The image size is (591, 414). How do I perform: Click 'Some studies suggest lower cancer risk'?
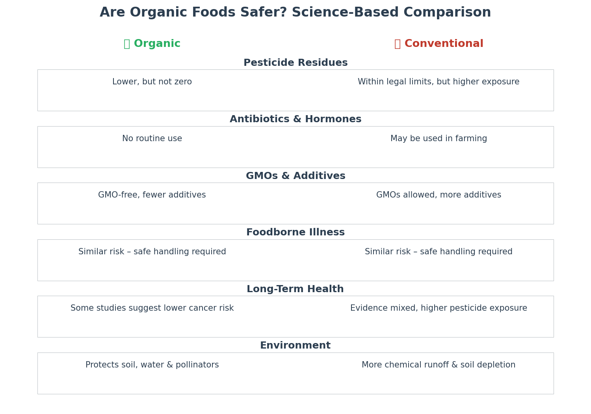coord(152,308)
